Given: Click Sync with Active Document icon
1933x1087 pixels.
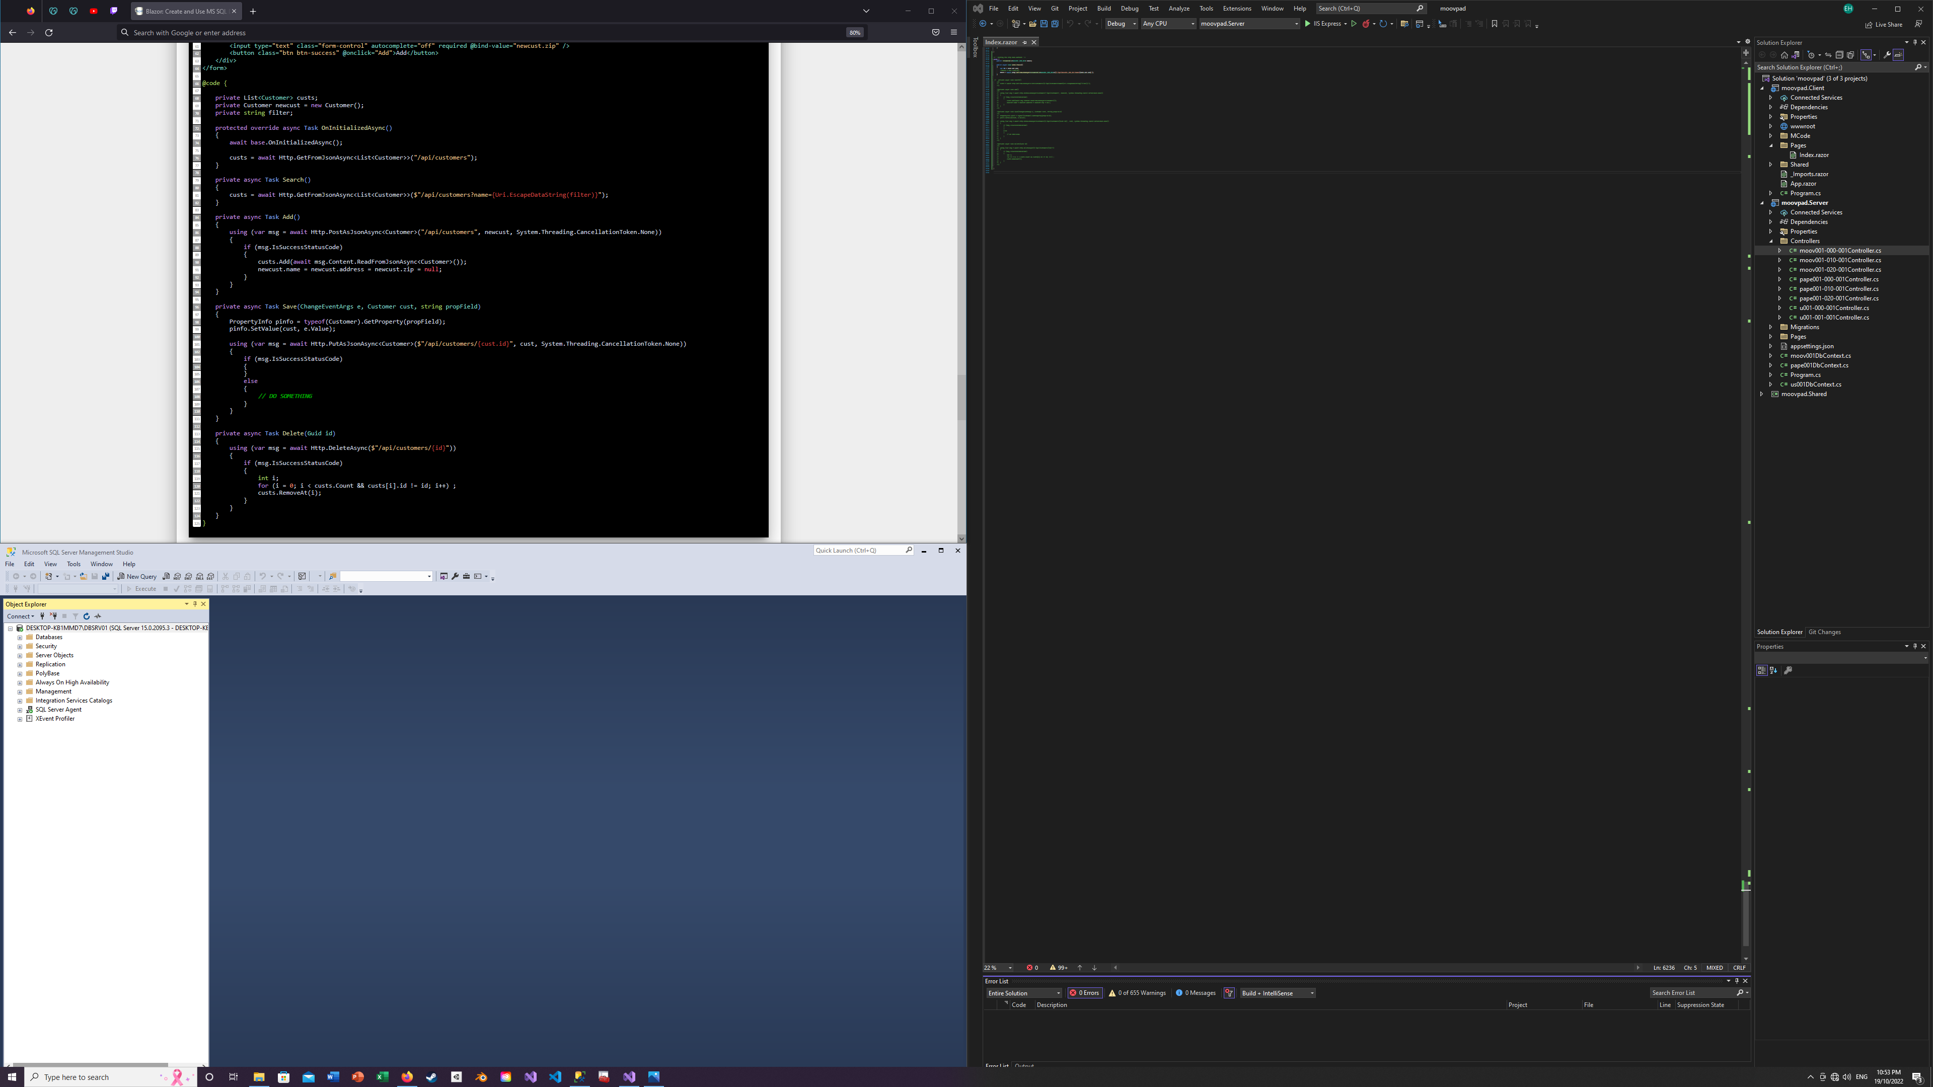Looking at the screenshot, I should tap(1828, 55).
